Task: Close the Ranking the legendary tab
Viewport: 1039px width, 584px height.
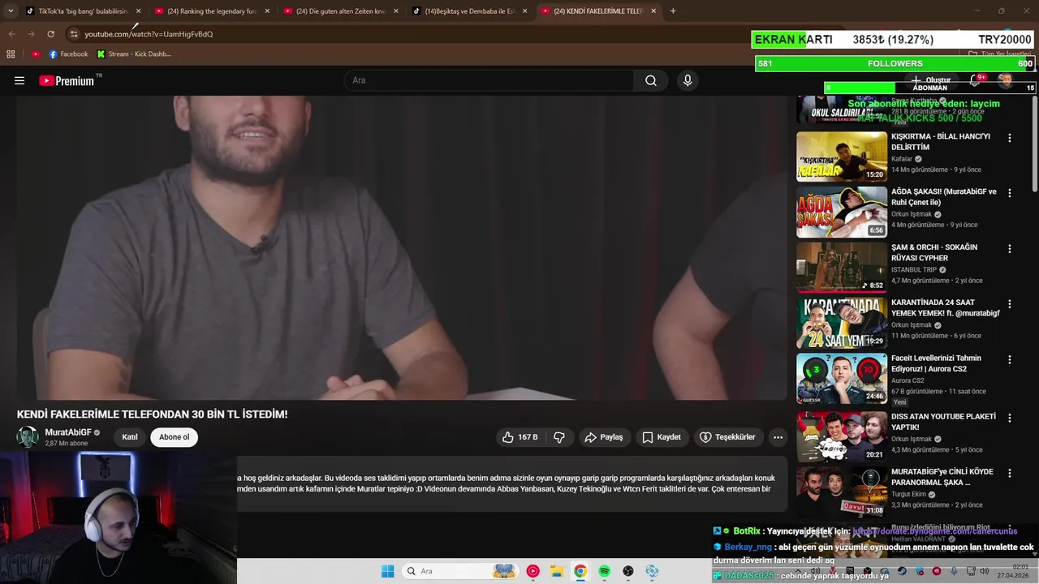Action: point(267,11)
